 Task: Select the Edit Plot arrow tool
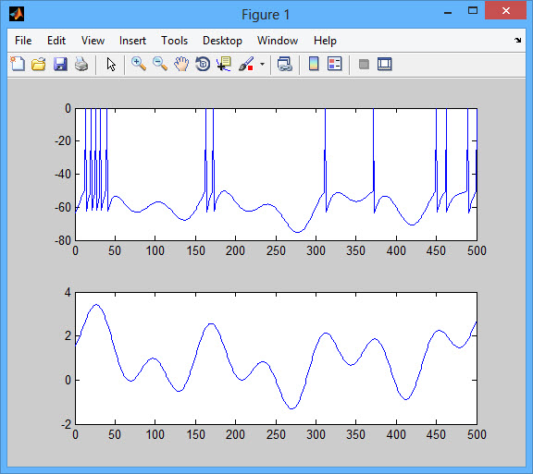[111, 64]
